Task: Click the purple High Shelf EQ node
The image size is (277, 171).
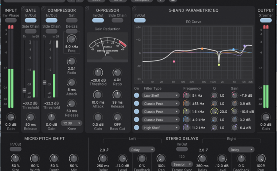Action: click(245, 46)
